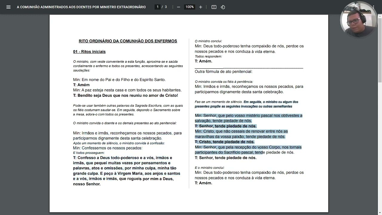
Task: Click the italic line "E o ministro conclui:"
Action: pyautogui.click(x=210, y=168)
